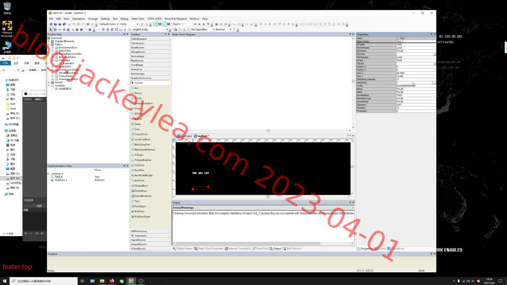Viewport: 507px width, 285px height.
Task: Select the Circle primitive in Toolbox
Action: 138,98
